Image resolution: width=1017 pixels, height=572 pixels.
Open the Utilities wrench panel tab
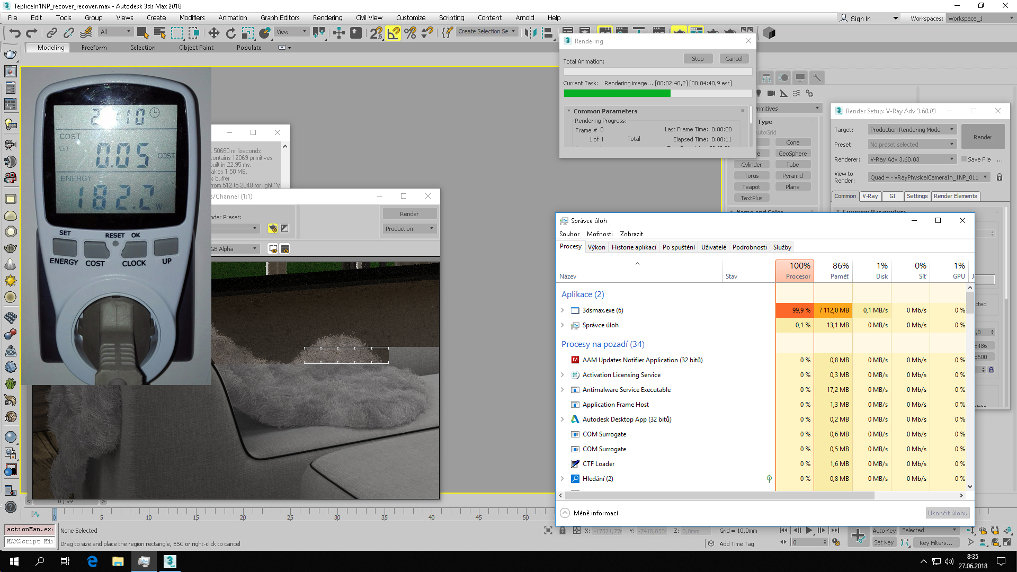click(817, 78)
